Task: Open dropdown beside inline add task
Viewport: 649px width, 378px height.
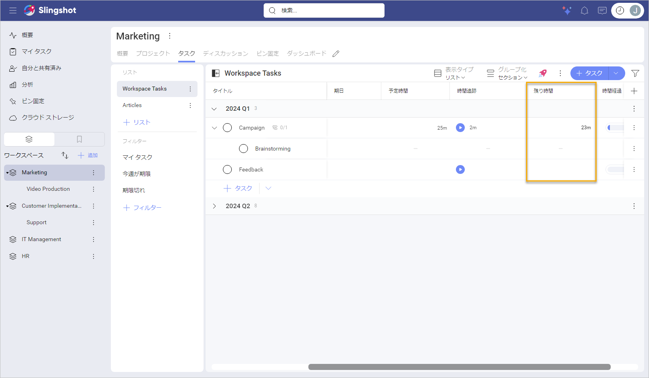Action: tap(268, 188)
